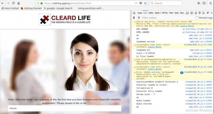The width and height of the screenshot is (214, 114).
Task: Click the forward navigation arrow
Action: [x=8, y=3]
